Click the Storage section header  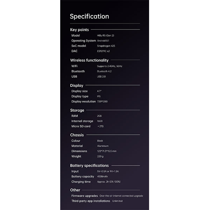coord(77,110)
